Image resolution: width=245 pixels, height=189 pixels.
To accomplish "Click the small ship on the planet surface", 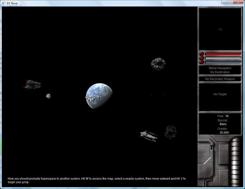I will pyautogui.click(x=99, y=97).
